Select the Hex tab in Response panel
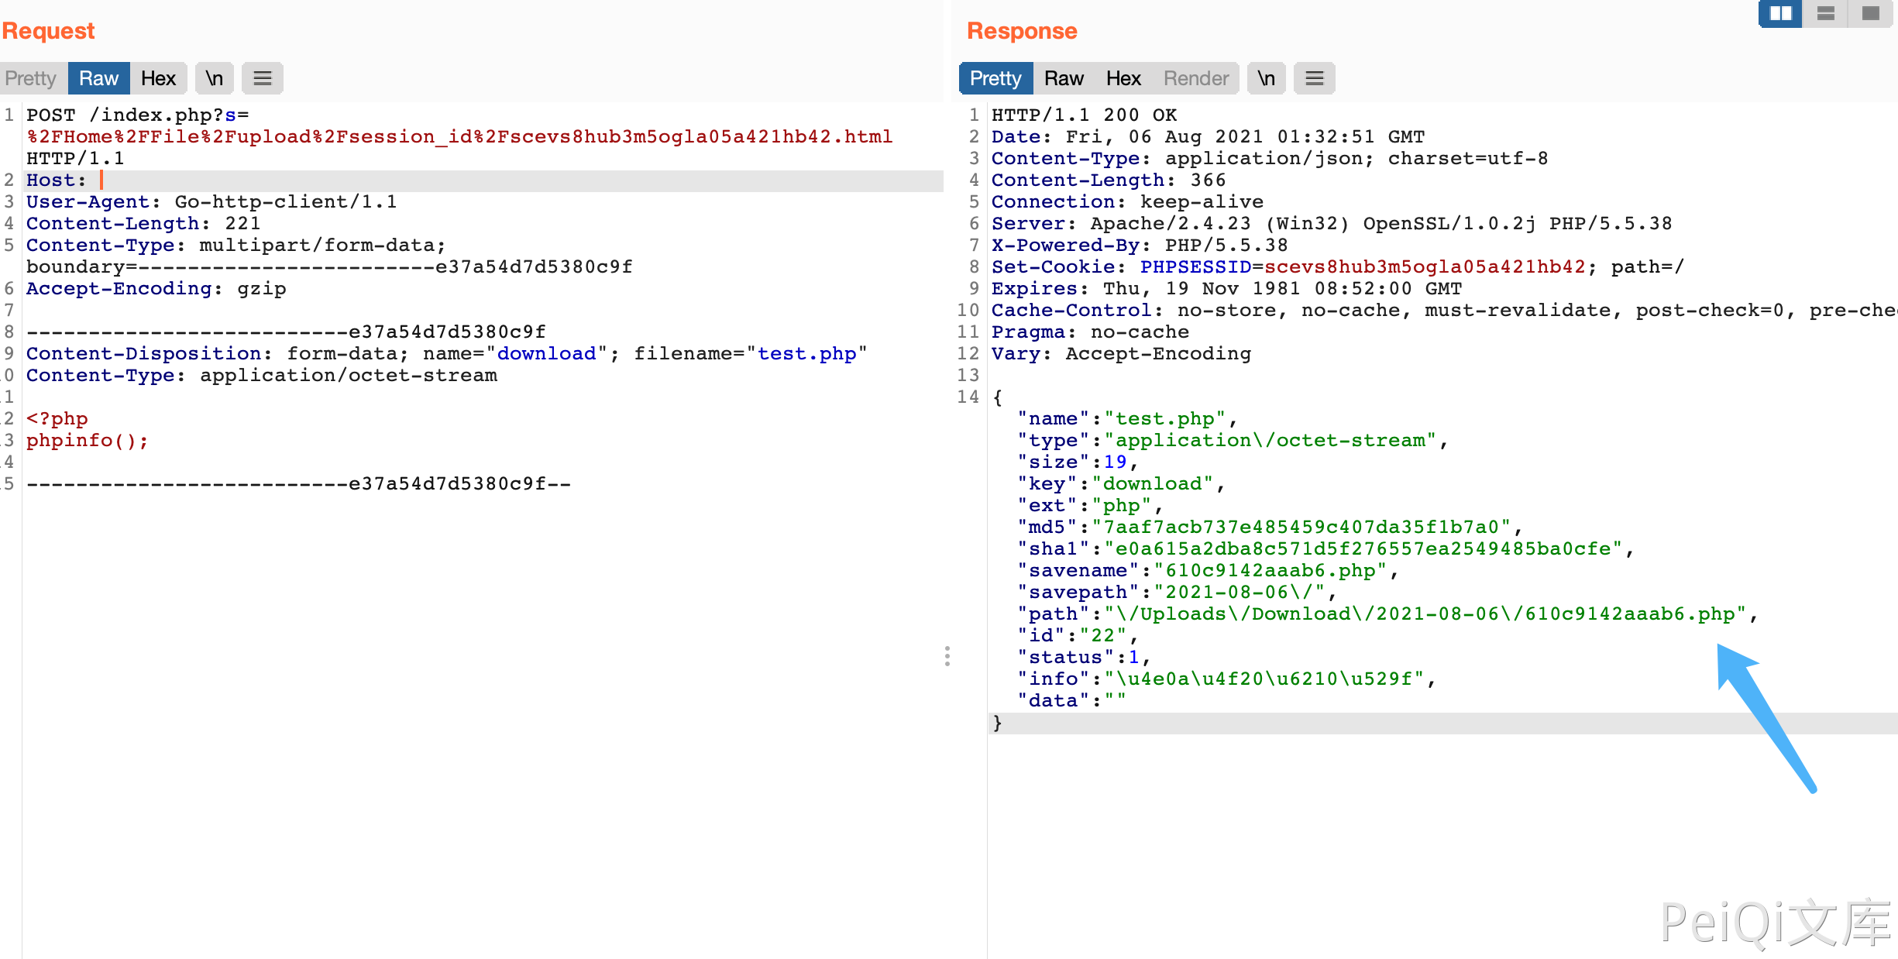 pos(1123,77)
